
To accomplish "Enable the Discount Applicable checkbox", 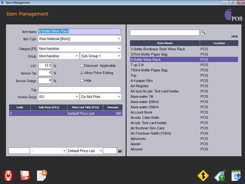I will coord(82,66).
